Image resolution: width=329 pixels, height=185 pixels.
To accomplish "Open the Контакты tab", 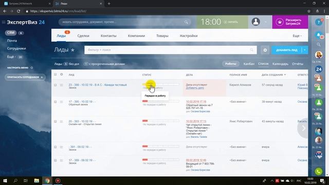I will point(108,36).
